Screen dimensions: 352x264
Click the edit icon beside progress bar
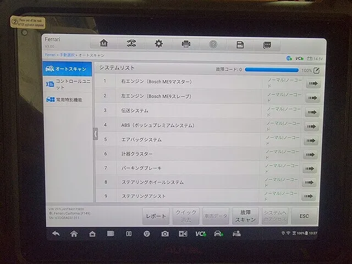(x=316, y=70)
